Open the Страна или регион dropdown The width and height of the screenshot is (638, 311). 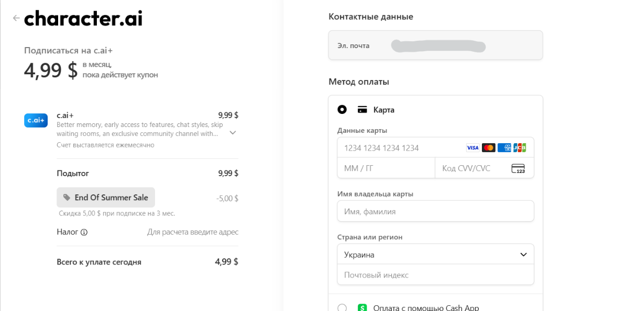(435, 255)
